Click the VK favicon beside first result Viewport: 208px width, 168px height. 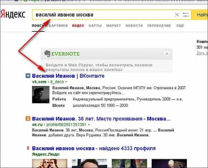(x=28, y=76)
